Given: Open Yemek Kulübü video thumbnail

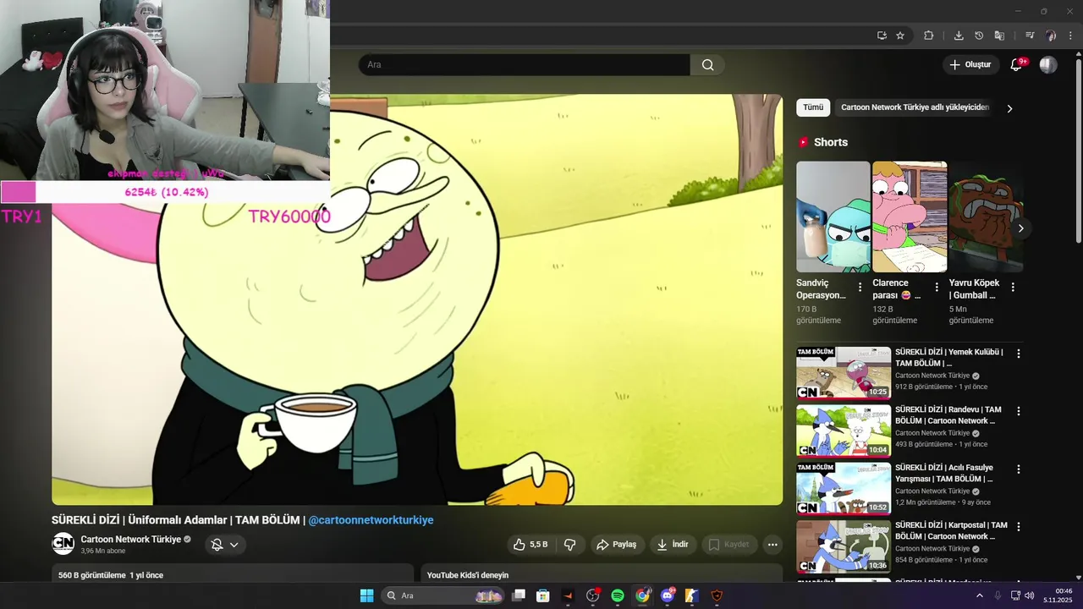Looking at the screenshot, I should tap(844, 372).
